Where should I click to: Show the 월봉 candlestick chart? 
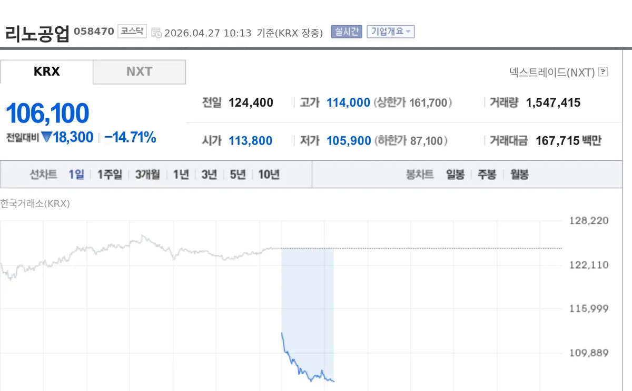[519, 174]
